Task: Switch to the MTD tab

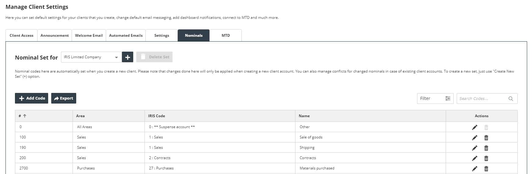Action: 226,36
